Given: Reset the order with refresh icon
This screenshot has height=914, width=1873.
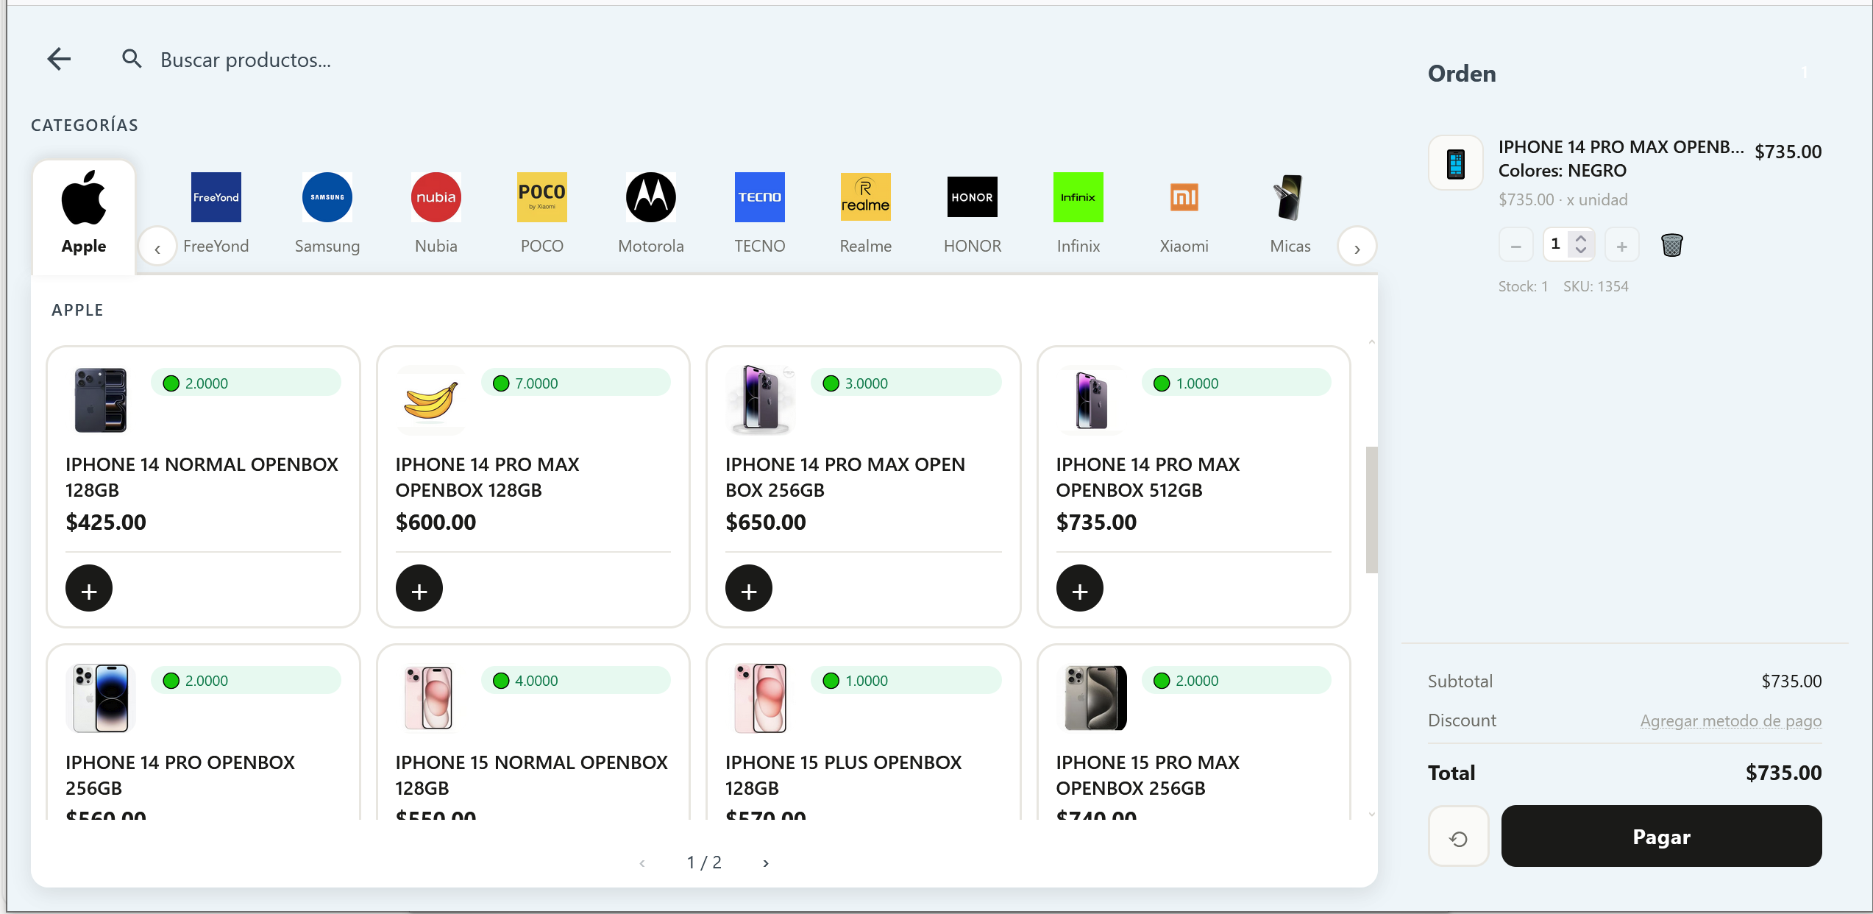Looking at the screenshot, I should coord(1458,837).
